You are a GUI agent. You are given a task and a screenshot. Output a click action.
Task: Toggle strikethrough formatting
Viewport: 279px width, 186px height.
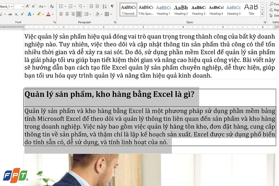(10, 14)
